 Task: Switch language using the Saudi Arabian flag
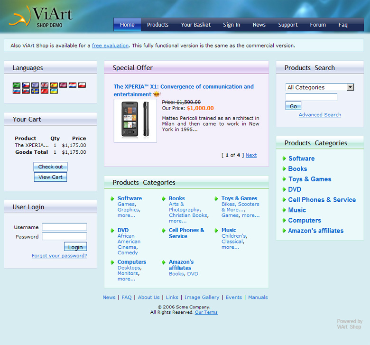[x=17, y=85]
